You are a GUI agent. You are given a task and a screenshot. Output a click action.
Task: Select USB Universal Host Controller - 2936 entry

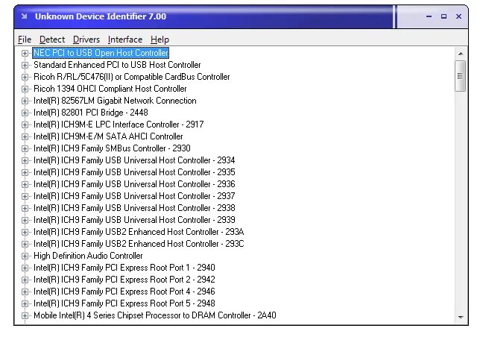point(134,184)
